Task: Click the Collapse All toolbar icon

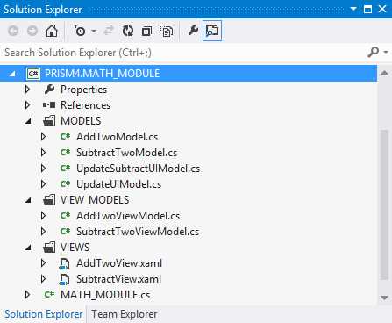Action: (x=147, y=31)
